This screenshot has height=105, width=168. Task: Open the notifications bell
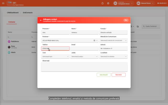click(103, 3)
